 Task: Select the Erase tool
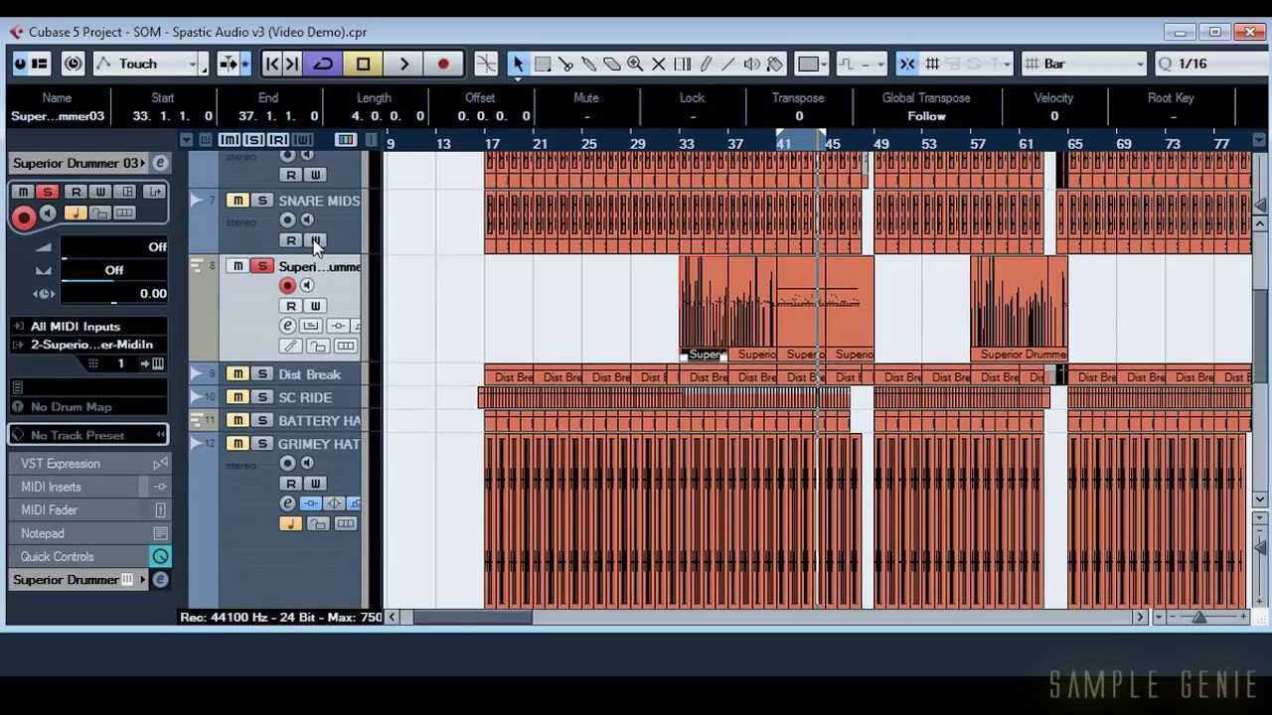[x=612, y=64]
